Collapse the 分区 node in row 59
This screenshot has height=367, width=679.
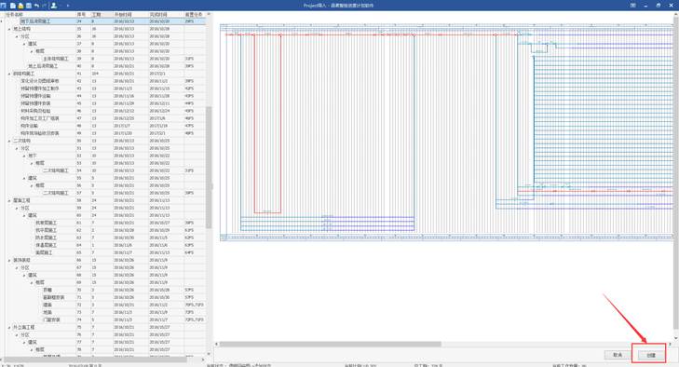tap(17, 208)
